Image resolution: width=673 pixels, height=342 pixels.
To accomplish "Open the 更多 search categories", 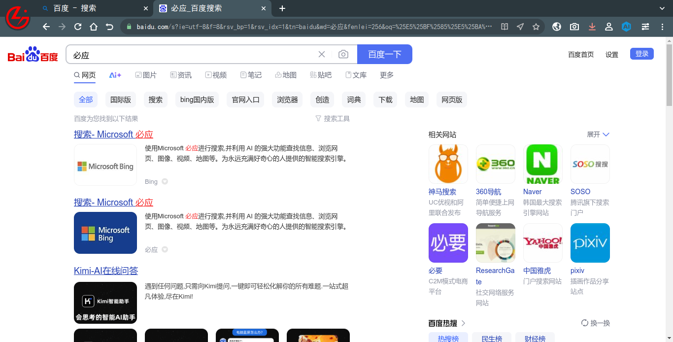I will (387, 75).
